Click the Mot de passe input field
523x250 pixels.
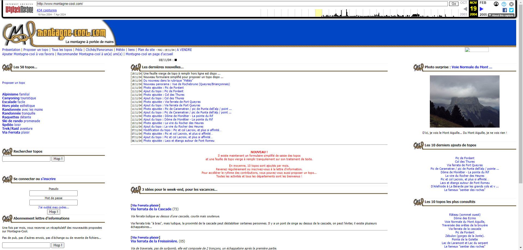pos(53,202)
